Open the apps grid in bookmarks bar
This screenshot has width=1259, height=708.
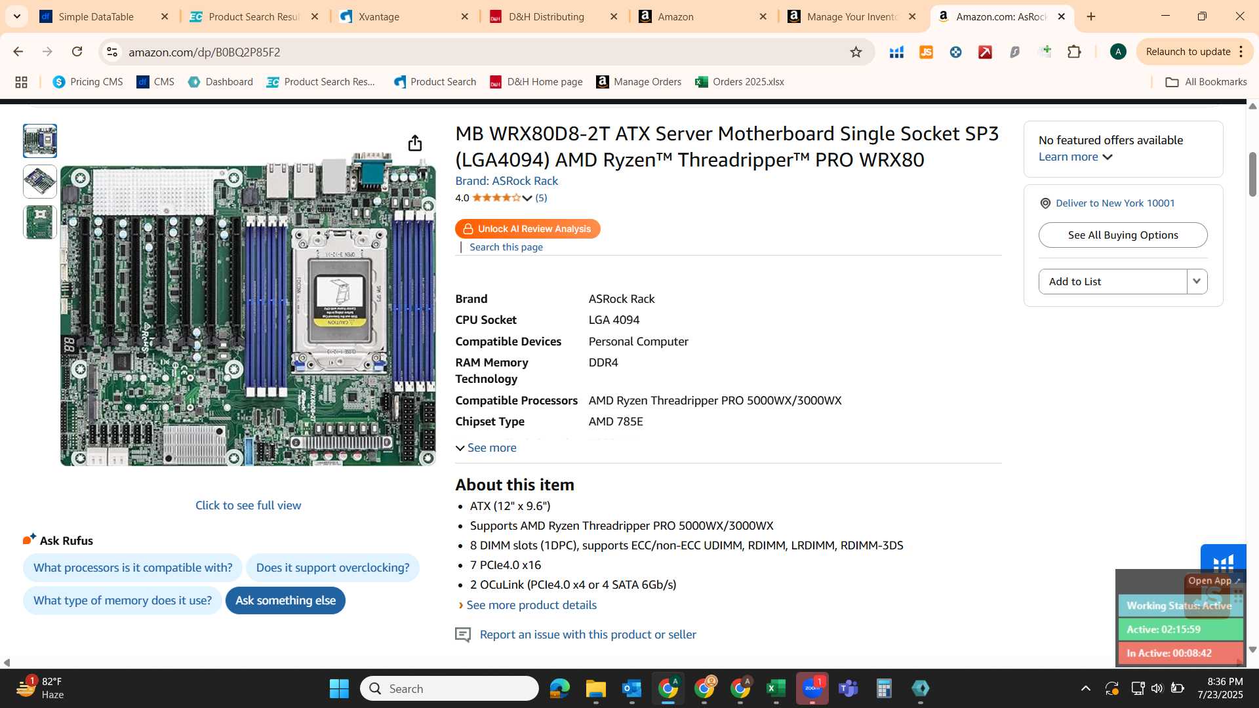click(x=21, y=82)
